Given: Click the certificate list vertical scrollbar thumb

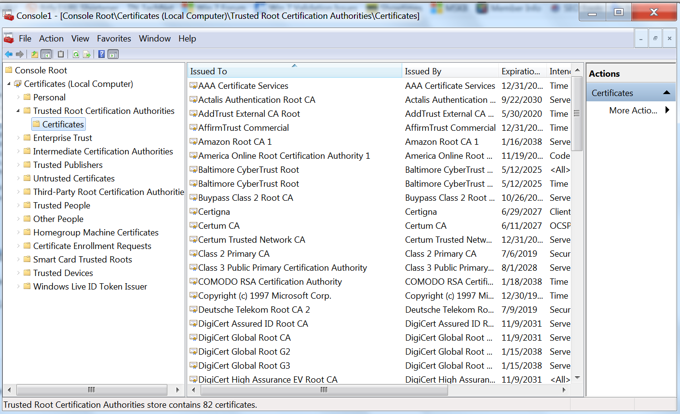Looking at the screenshot, I should click(x=577, y=114).
